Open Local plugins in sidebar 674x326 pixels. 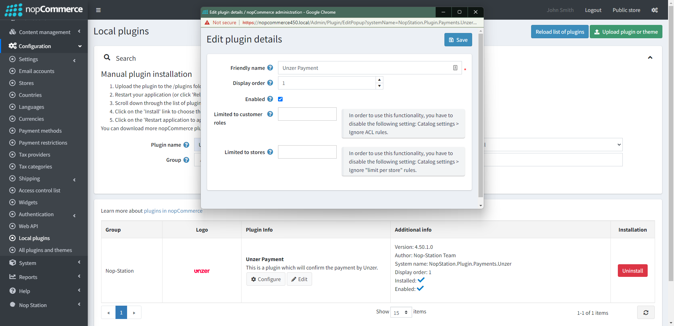tap(34, 238)
